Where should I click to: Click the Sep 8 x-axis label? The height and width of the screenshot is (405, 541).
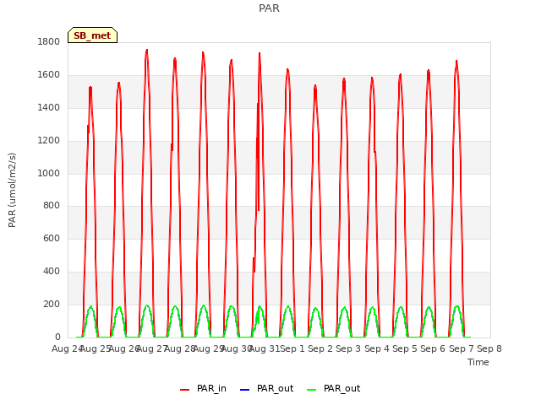click(x=489, y=348)
